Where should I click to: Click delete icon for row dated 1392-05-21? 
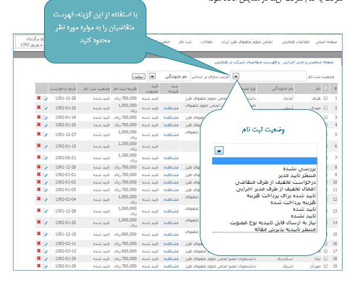point(39,158)
